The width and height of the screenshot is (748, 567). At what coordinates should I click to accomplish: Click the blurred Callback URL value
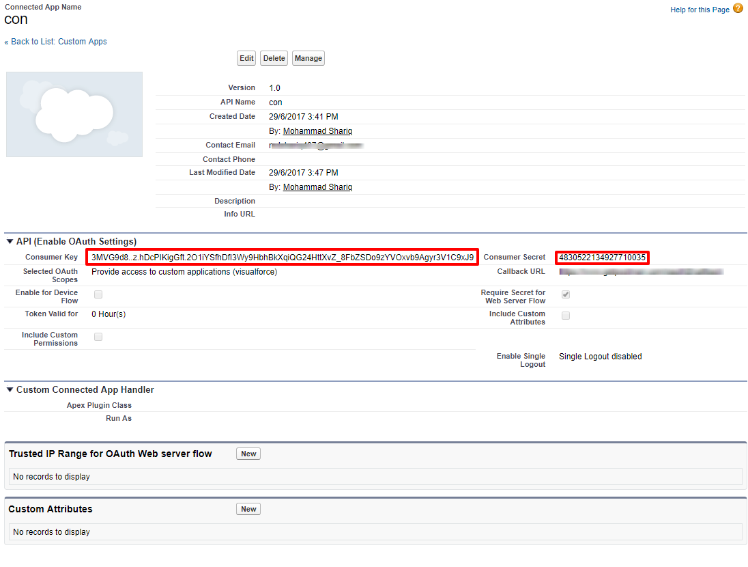point(640,272)
